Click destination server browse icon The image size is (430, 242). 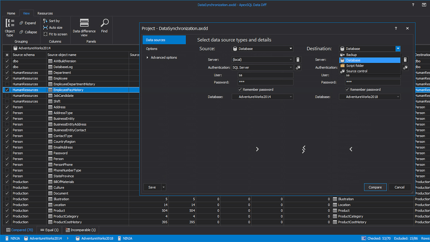tap(405, 59)
